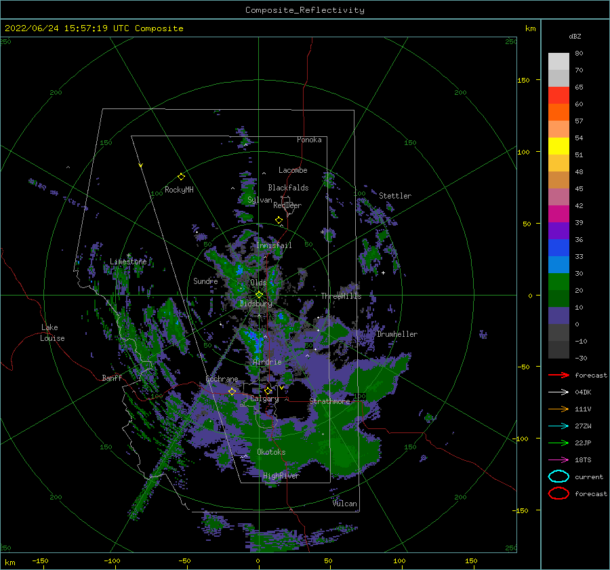Screen dimensions: 610x570
Task: Click the Drumheller town label
Action: (397, 334)
